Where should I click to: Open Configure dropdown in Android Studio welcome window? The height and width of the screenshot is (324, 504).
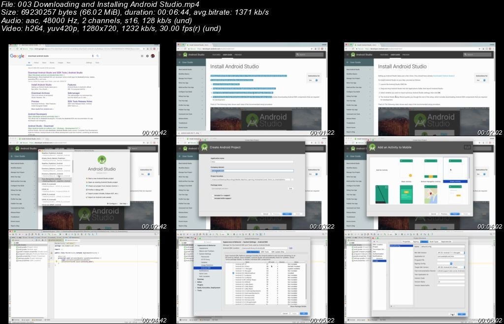tap(112, 204)
